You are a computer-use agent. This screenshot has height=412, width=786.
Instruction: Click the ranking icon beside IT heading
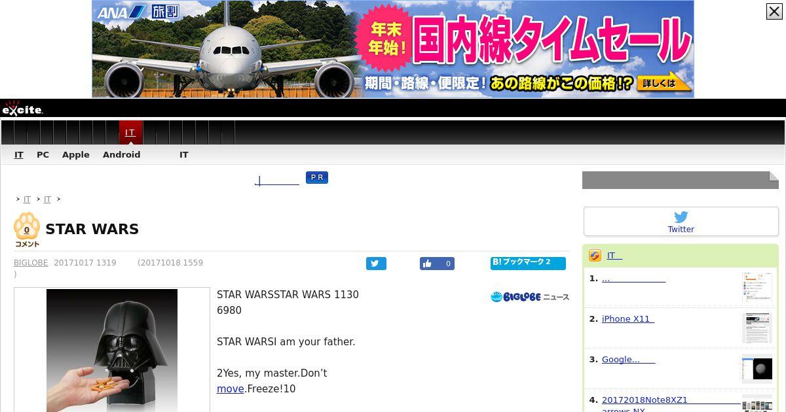tap(595, 256)
